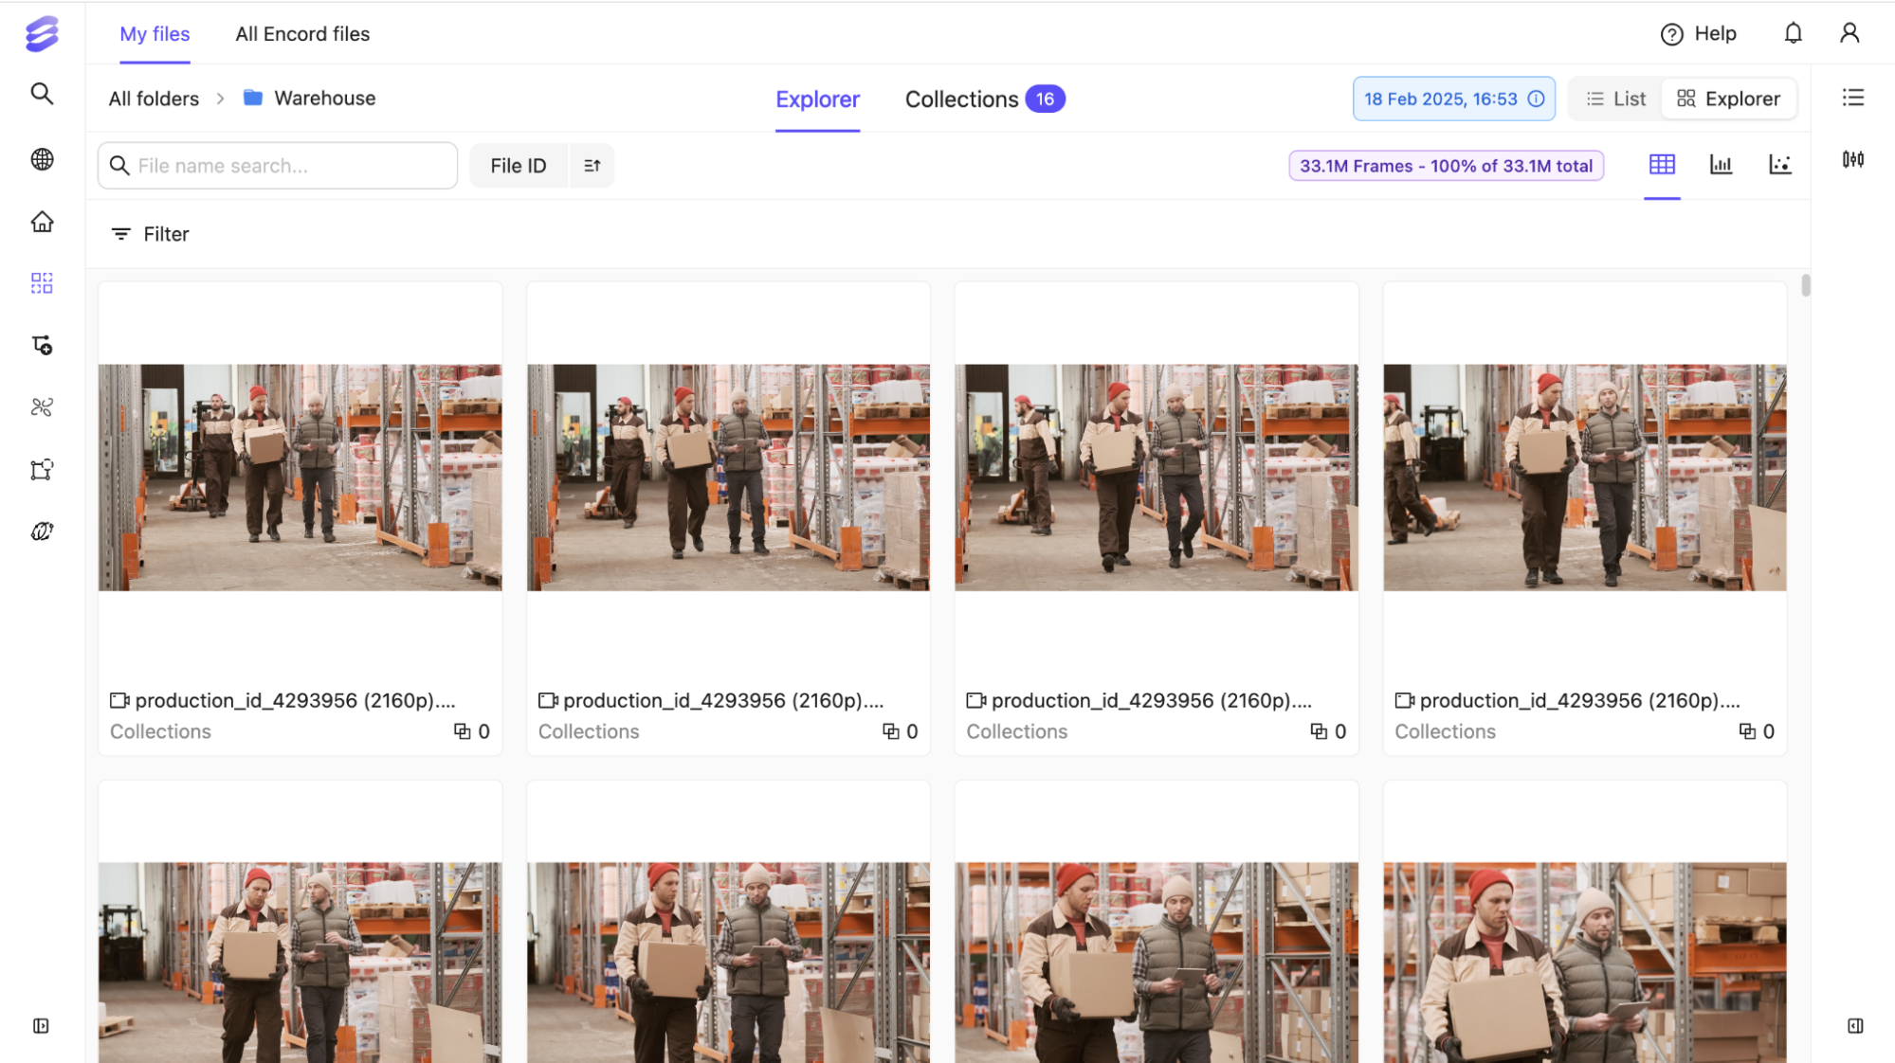Toggle sort order ascending button
Viewport: 1895px width, 1063px height.
coord(592,166)
